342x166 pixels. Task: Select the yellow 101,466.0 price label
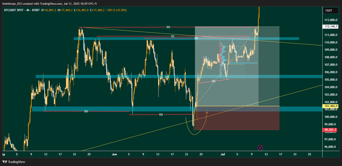click(x=330, y=106)
